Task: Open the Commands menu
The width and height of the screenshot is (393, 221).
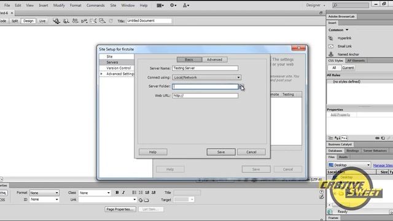Action: pos(96,6)
